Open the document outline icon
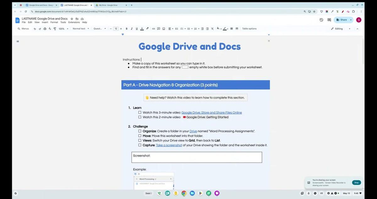 point(18,41)
